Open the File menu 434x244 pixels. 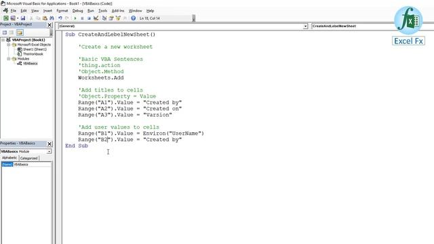click(x=14, y=11)
